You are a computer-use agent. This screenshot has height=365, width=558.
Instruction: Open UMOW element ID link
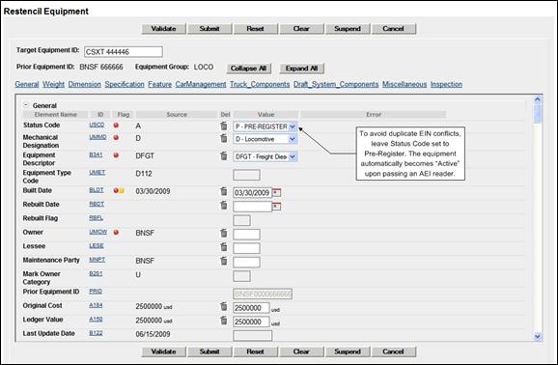[x=98, y=232]
